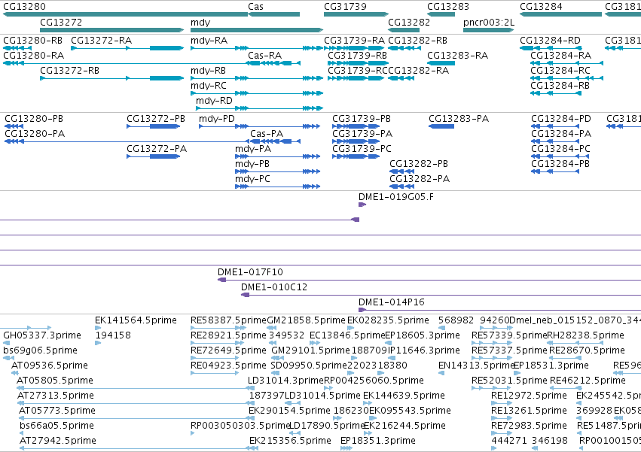Select protein CG13283-PA label
Screen dimensions: 641x452
(x=459, y=119)
